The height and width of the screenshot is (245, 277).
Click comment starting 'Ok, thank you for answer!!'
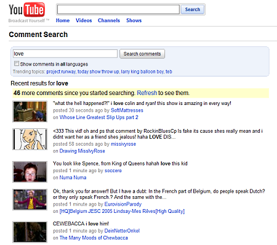pos(159,194)
